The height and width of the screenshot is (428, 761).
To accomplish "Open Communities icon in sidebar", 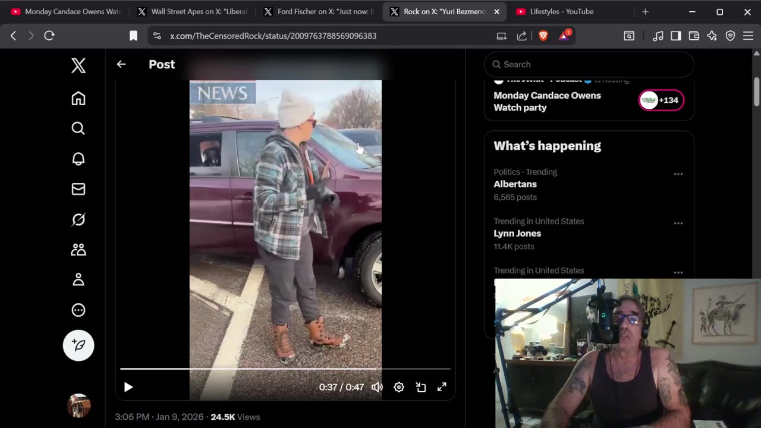I will tap(78, 250).
